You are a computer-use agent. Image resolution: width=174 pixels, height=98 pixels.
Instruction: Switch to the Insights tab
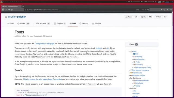97,23
